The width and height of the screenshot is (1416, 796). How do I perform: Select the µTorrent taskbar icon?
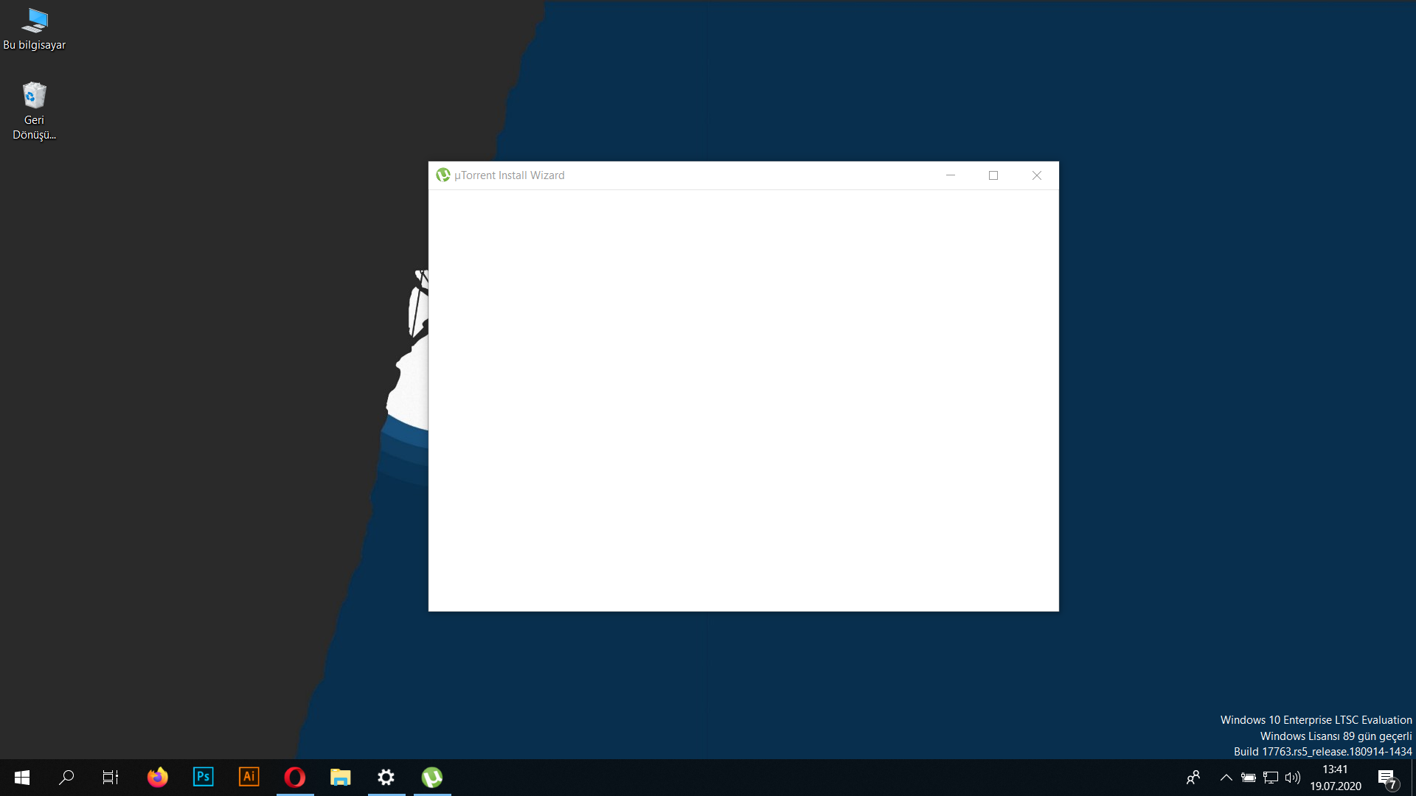432,778
